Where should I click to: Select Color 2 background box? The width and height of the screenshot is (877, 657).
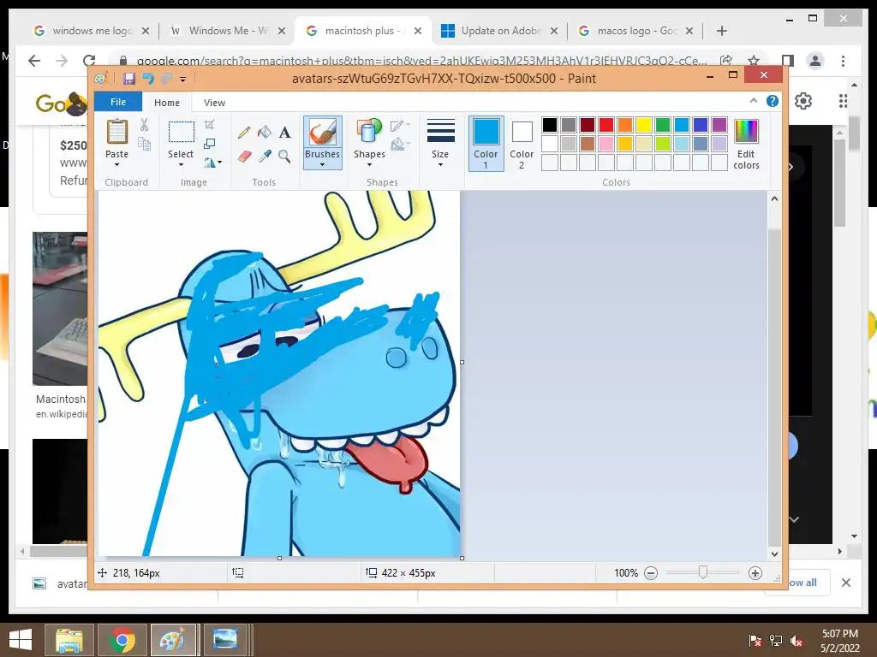522,145
